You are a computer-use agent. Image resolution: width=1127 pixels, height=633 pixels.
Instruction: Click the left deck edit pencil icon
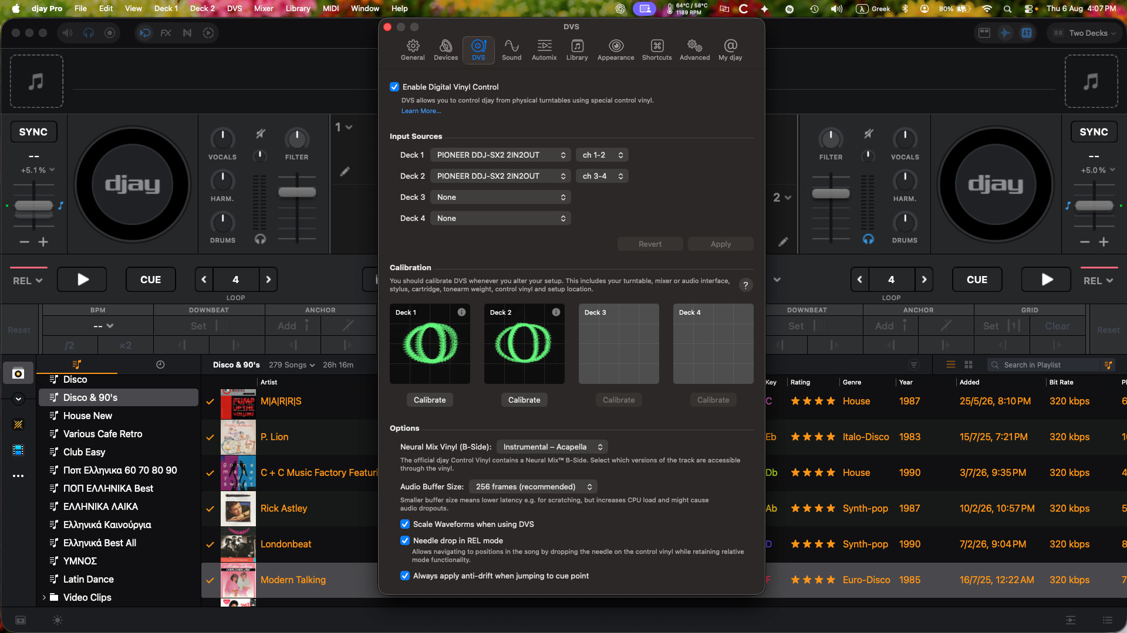345,171
